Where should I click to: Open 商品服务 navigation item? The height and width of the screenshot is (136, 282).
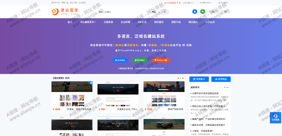point(193,22)
